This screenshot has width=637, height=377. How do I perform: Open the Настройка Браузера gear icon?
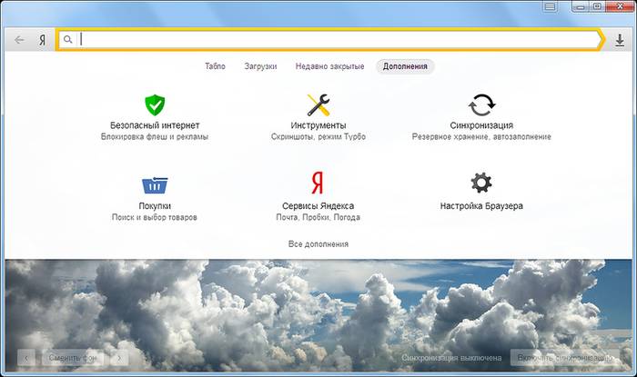481,183
